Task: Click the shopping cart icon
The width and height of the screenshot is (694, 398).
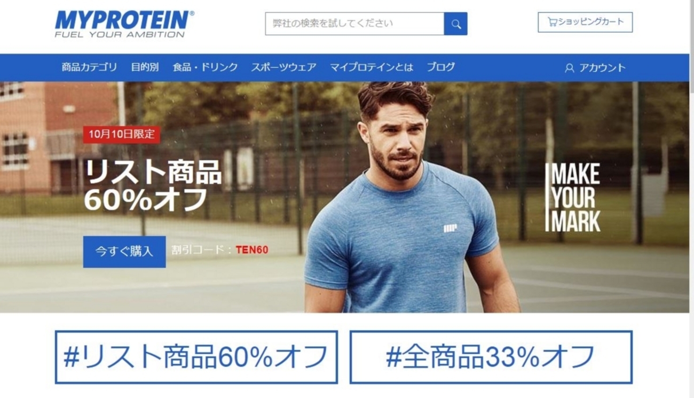Action: 552,22
